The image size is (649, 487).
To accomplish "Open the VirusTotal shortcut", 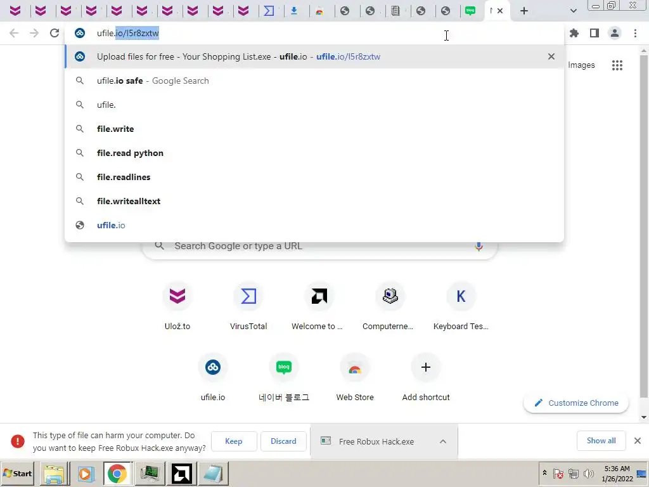I will (248, 306).
